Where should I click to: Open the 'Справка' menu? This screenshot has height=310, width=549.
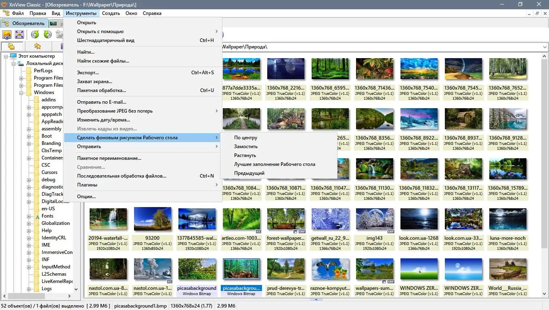tap(152, 13)
